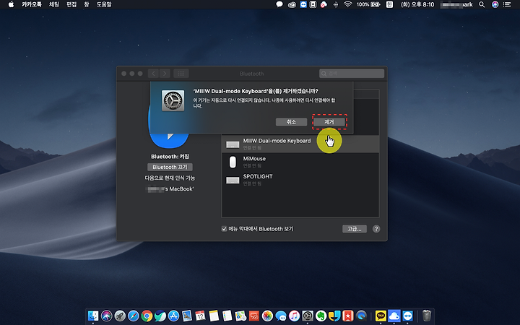Click the System Preferences gear icon in dialog
The height and width of the screenshot is (325, 520).
pos(173,100)
